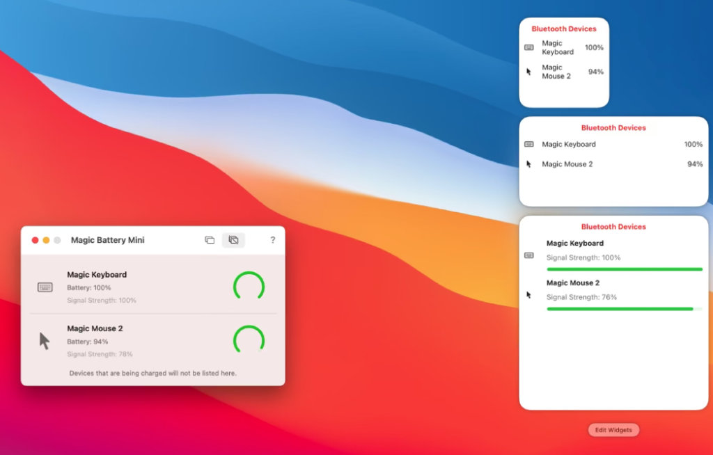Click mouse pointer icon in small Bluetooth widget
This screenshot has width=713, height=455.
pos(528,72)
